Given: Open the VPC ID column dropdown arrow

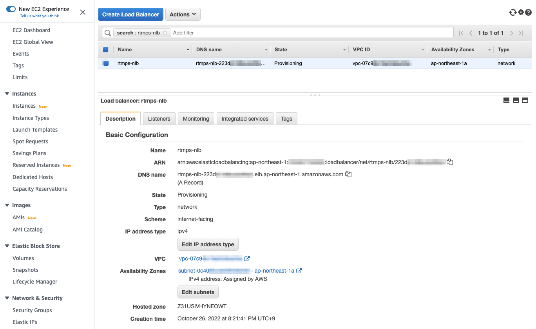Looking at the screenshot, I should coord(423,50).
